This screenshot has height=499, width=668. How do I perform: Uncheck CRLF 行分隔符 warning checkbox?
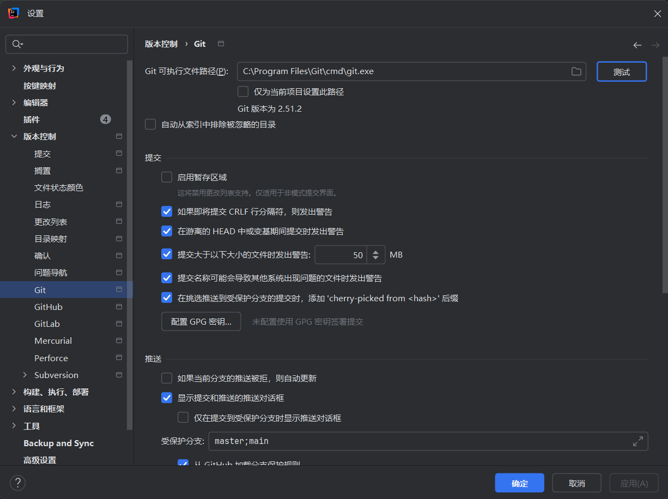click(x=167, y=211)
